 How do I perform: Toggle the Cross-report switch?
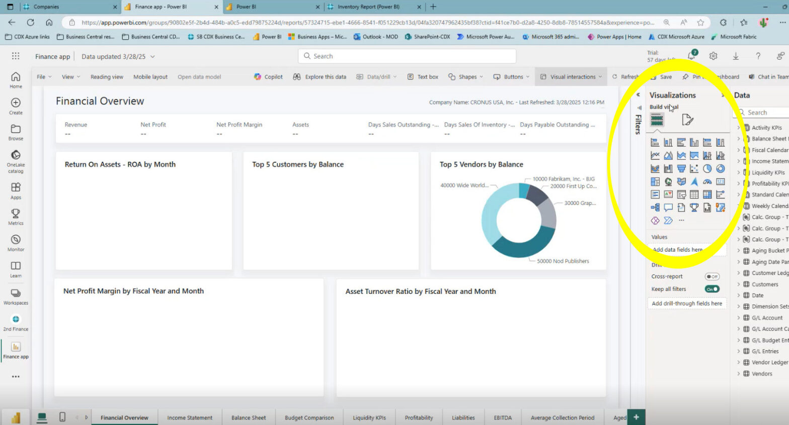(712, 276)
